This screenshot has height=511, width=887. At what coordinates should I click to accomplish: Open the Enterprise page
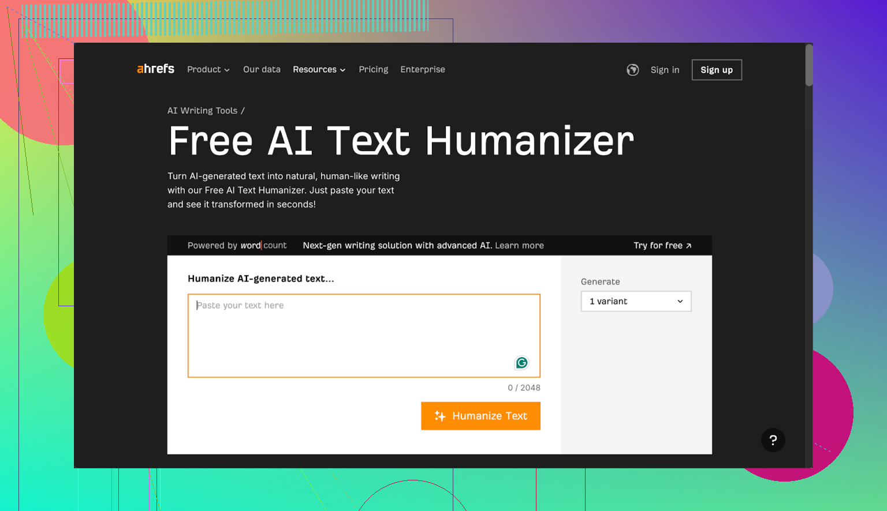point(422,69)
